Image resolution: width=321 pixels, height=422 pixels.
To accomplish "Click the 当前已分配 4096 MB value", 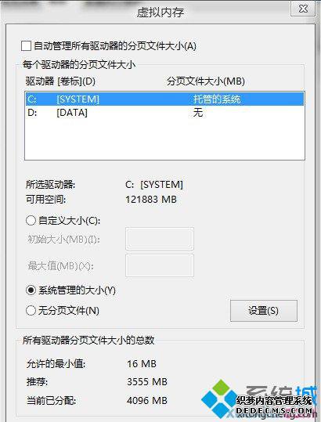I will coord(147,401).
